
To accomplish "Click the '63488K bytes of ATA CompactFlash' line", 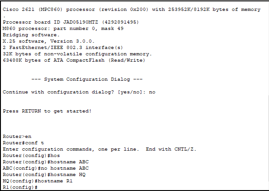I will (74, 60).
